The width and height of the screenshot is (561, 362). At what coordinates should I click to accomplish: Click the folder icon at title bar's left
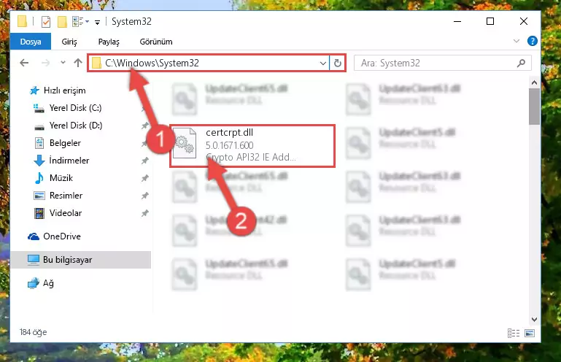[22, 21]
